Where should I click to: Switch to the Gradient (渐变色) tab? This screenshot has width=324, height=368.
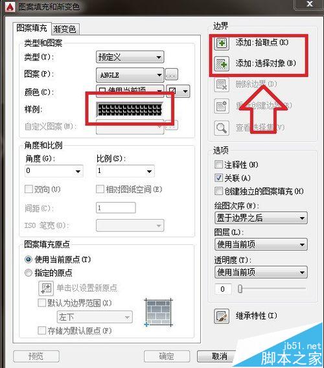point(65,29)
